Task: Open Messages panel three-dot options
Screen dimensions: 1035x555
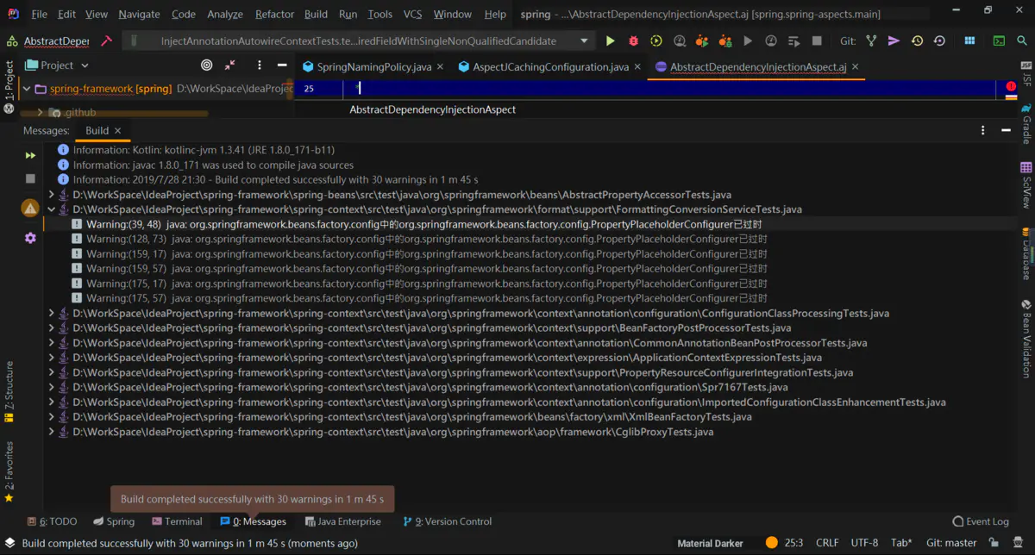Action: point(982,130)
